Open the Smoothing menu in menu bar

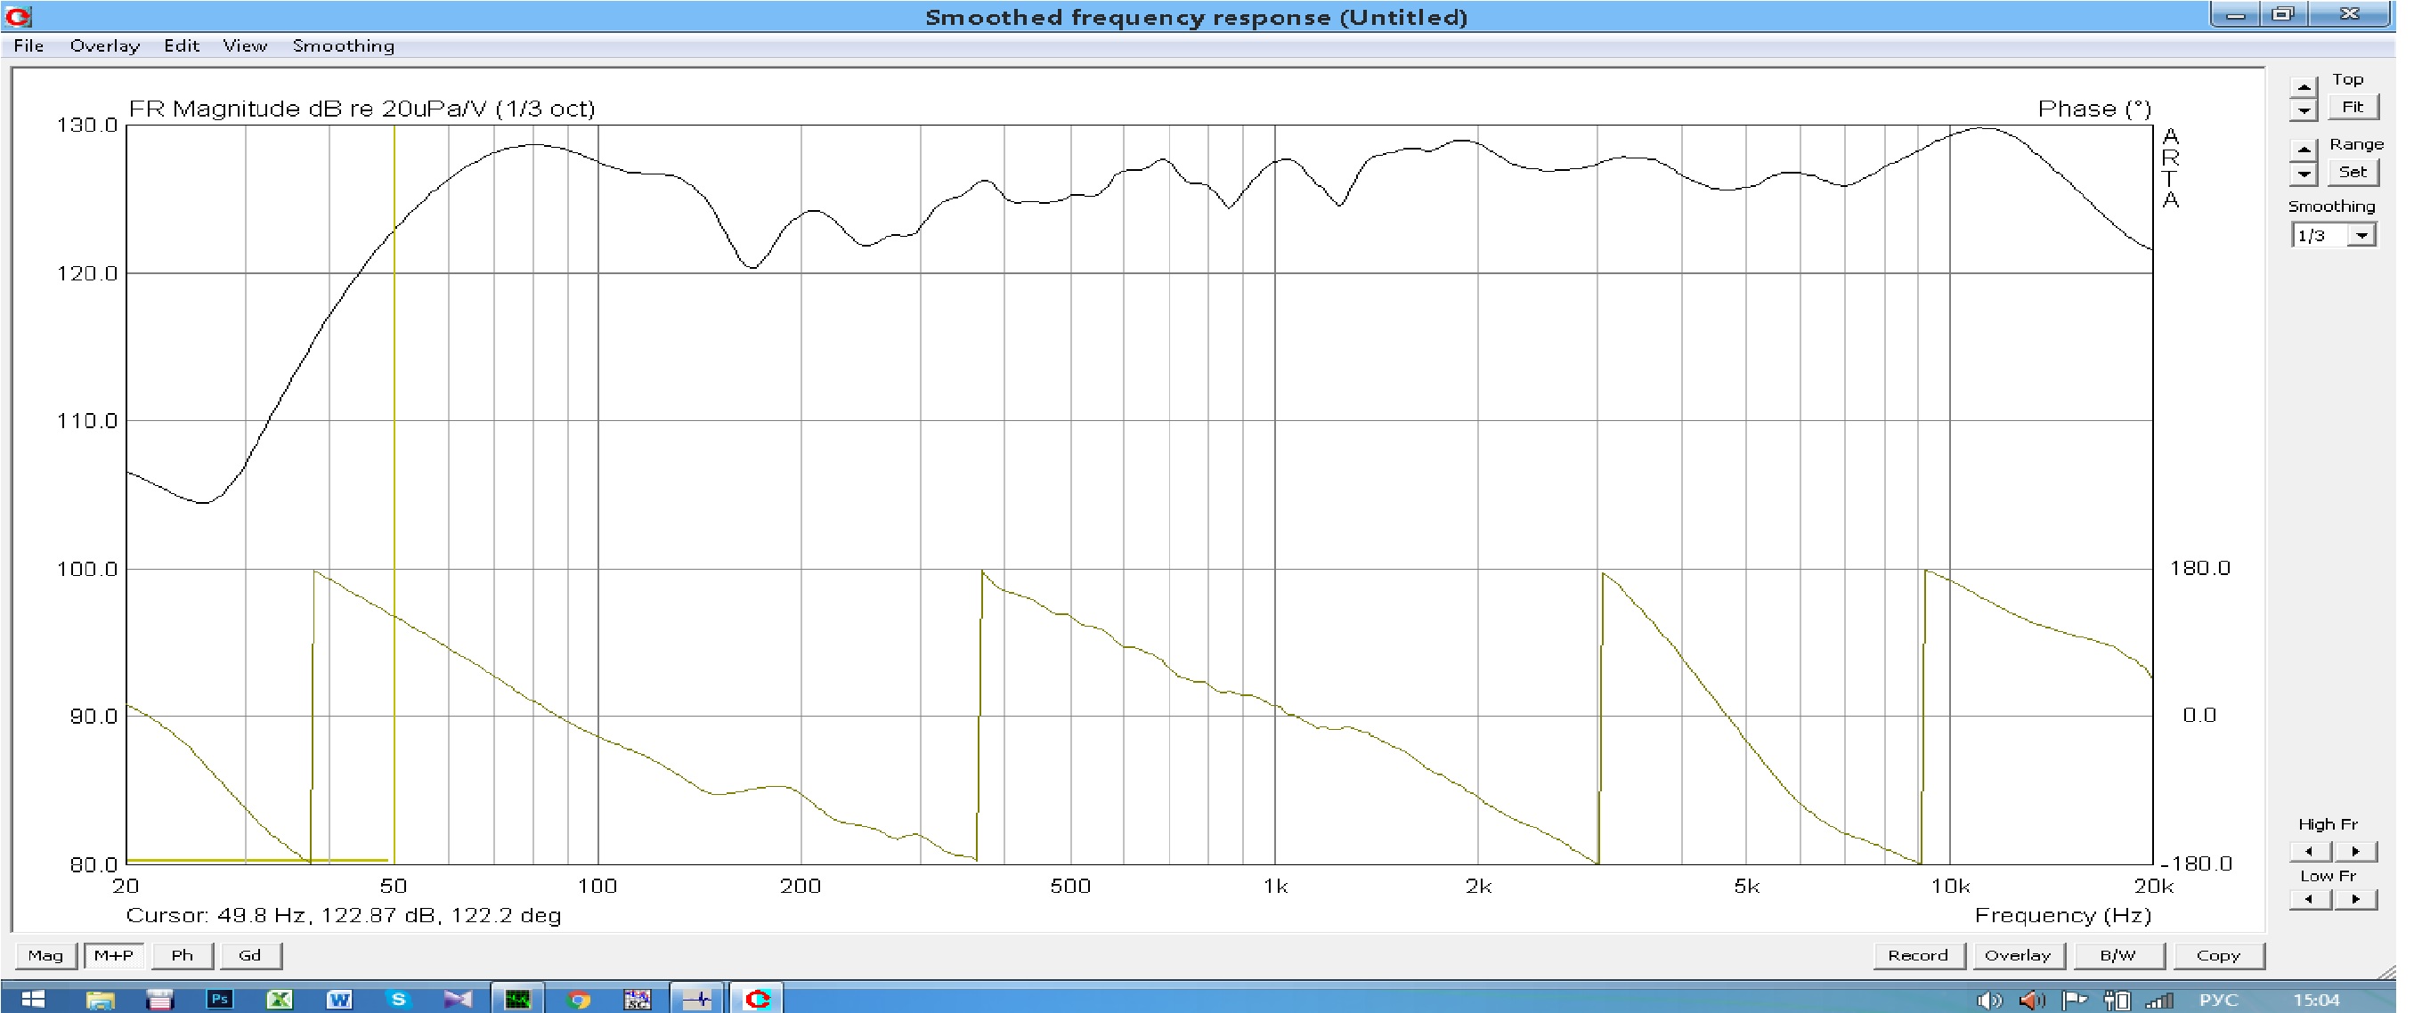343,45
